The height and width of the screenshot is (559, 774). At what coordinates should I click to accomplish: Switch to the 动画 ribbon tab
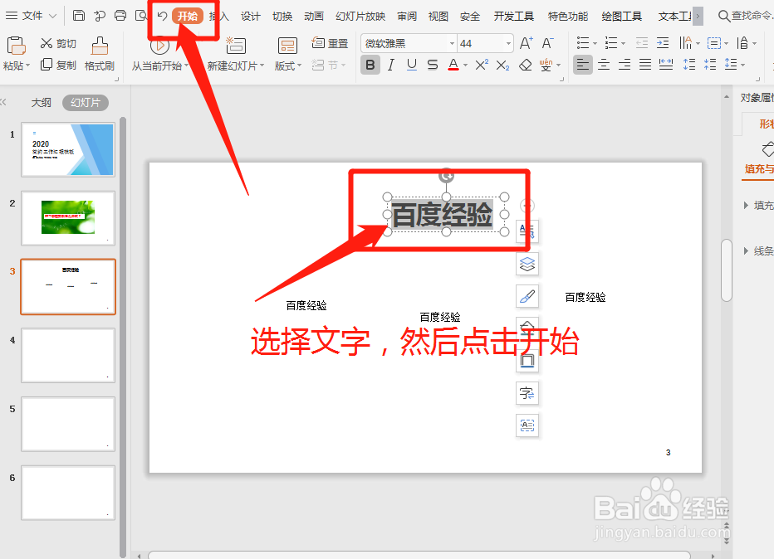coord(314,17)
